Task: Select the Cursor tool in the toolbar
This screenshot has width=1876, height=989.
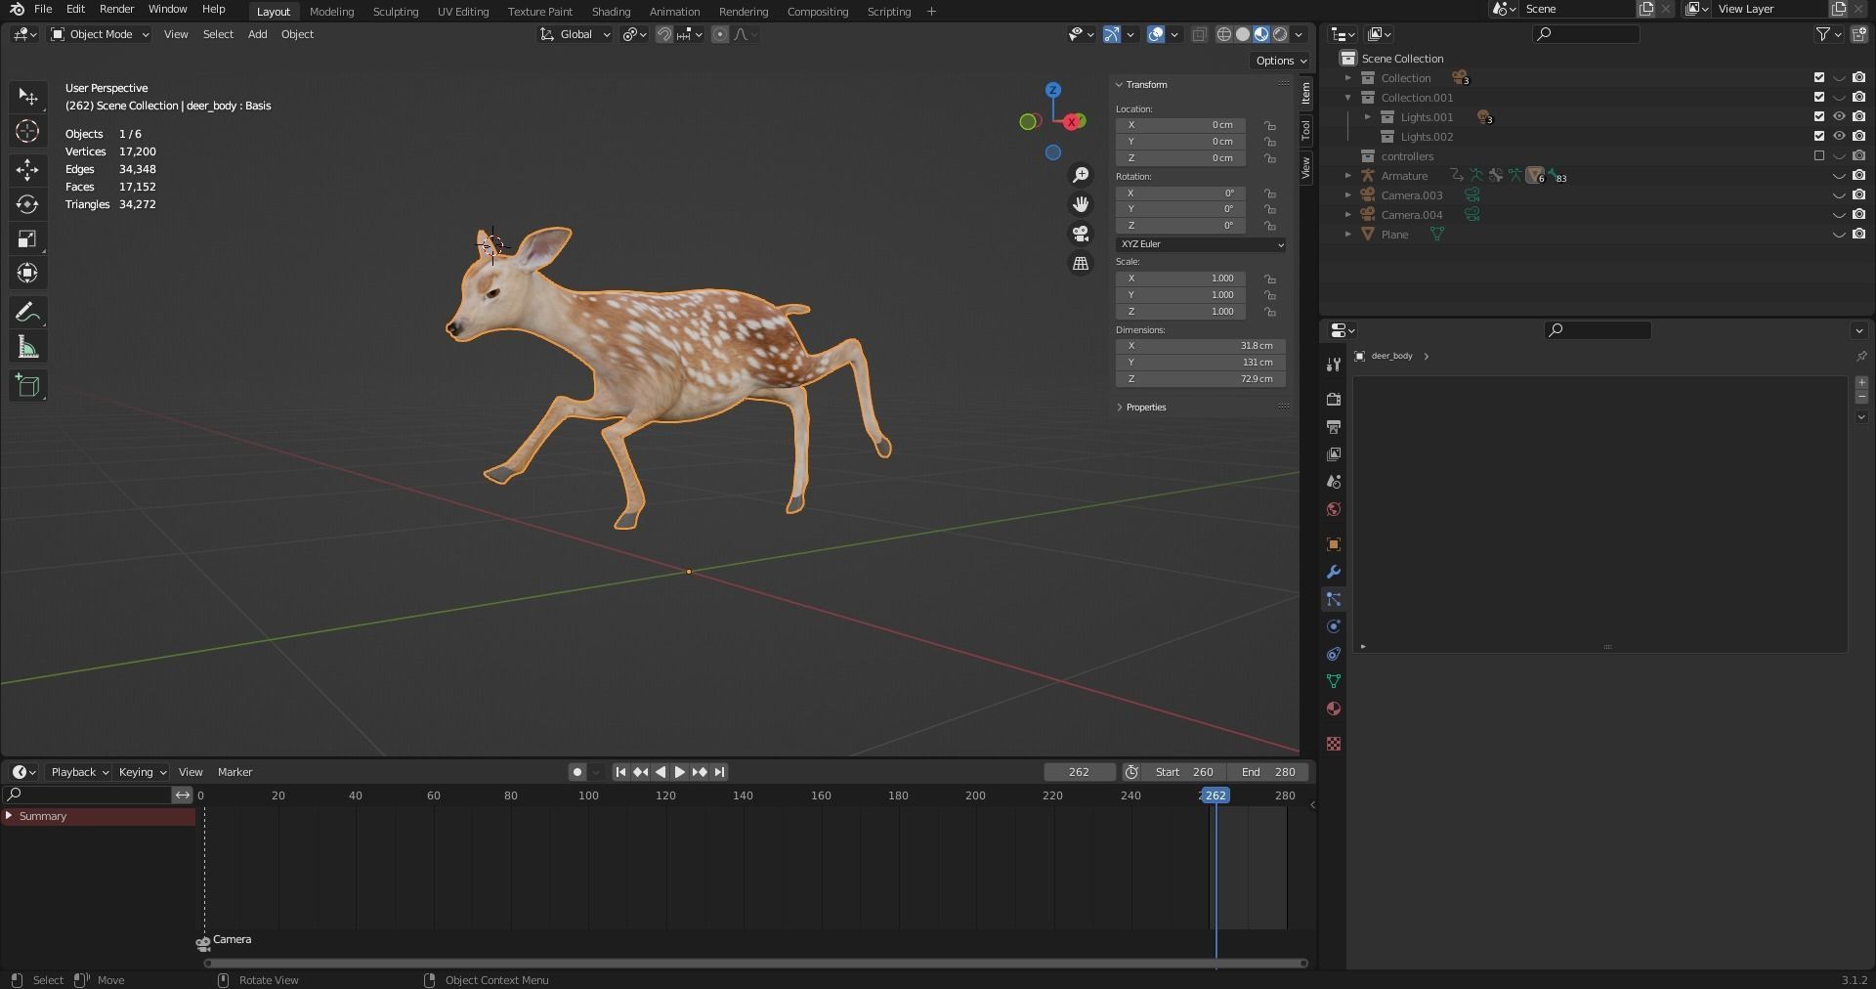Action: (27, 131)
